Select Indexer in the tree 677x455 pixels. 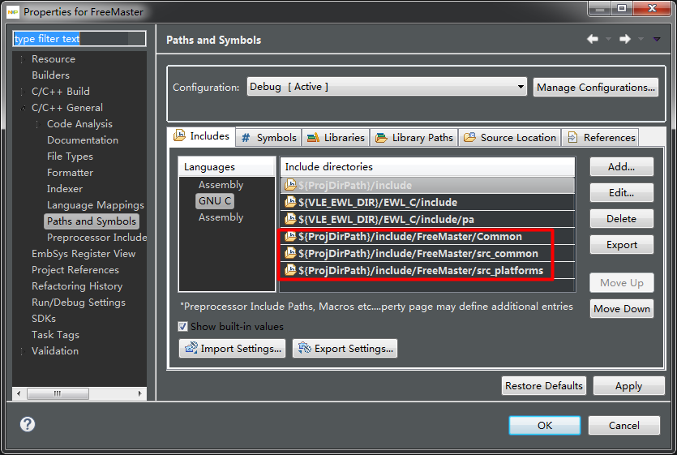coord(65,189)
